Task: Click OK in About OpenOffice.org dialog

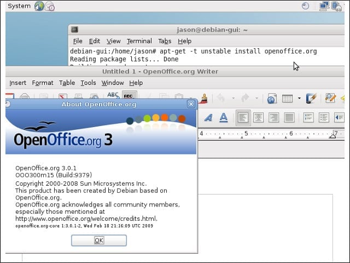Action: (99, 241)
